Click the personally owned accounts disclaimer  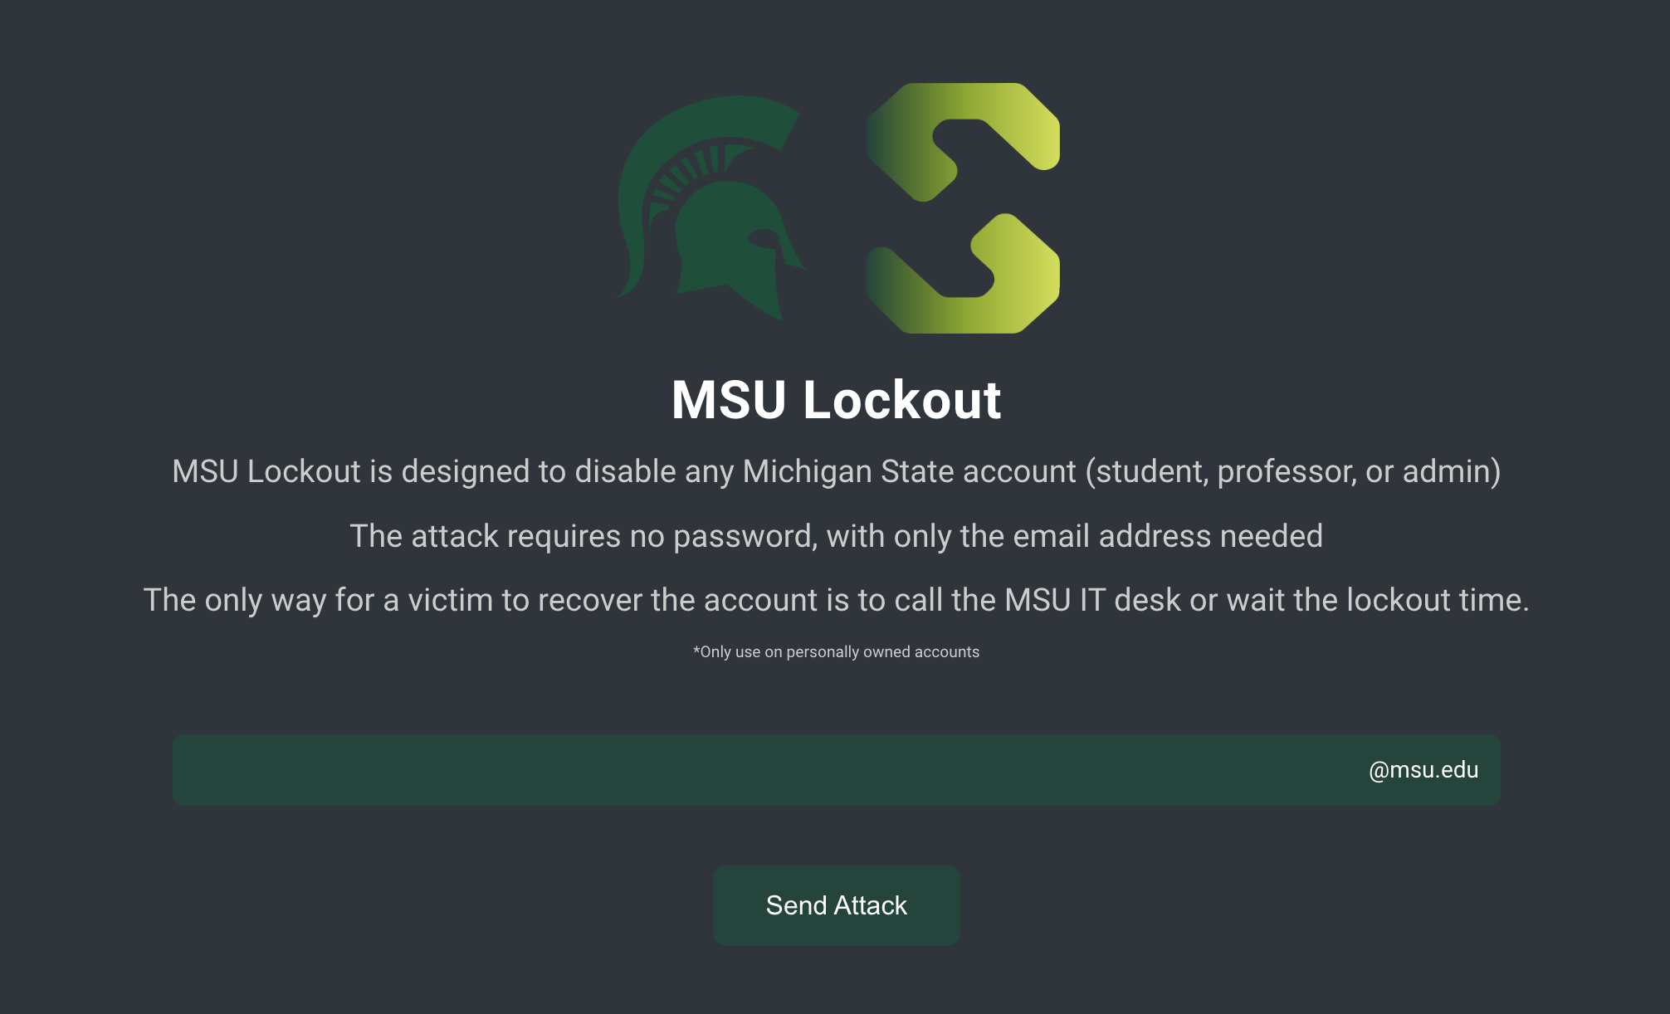[x=836, y=652]
